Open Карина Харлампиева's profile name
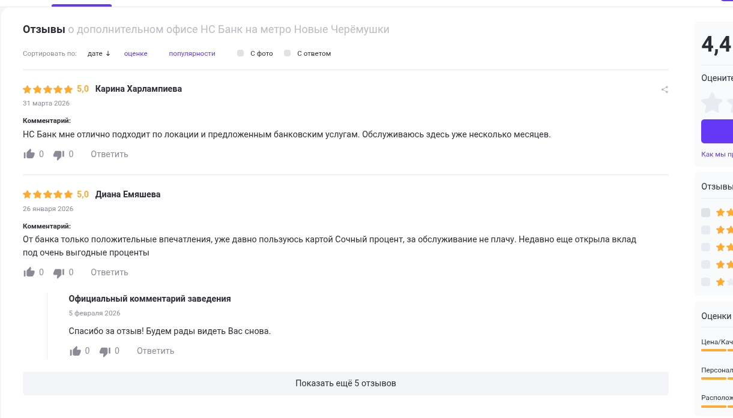The width and height of the screenshot is (733, 418). (x=139, y=89)
